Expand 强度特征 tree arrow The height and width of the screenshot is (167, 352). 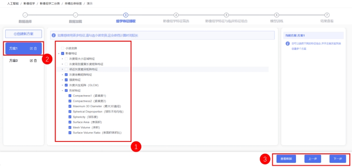62,80
